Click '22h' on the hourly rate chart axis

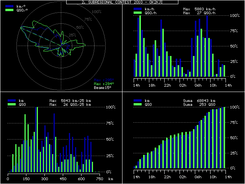(167, 85)
